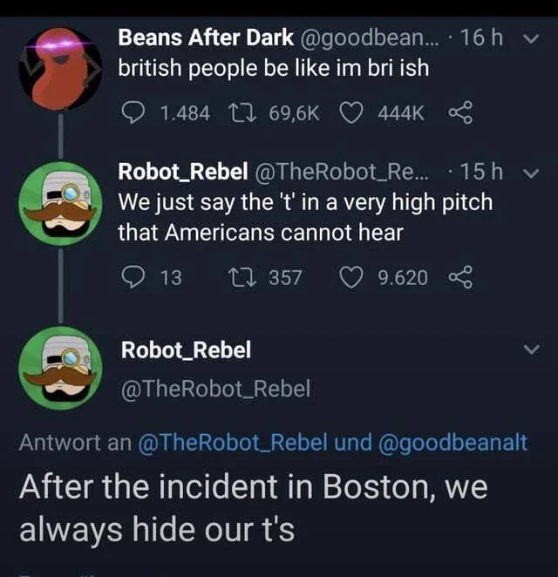558x577 pixels.
Task: Share the 'Americans cannot hear' tweet
Action: (460, 276)
